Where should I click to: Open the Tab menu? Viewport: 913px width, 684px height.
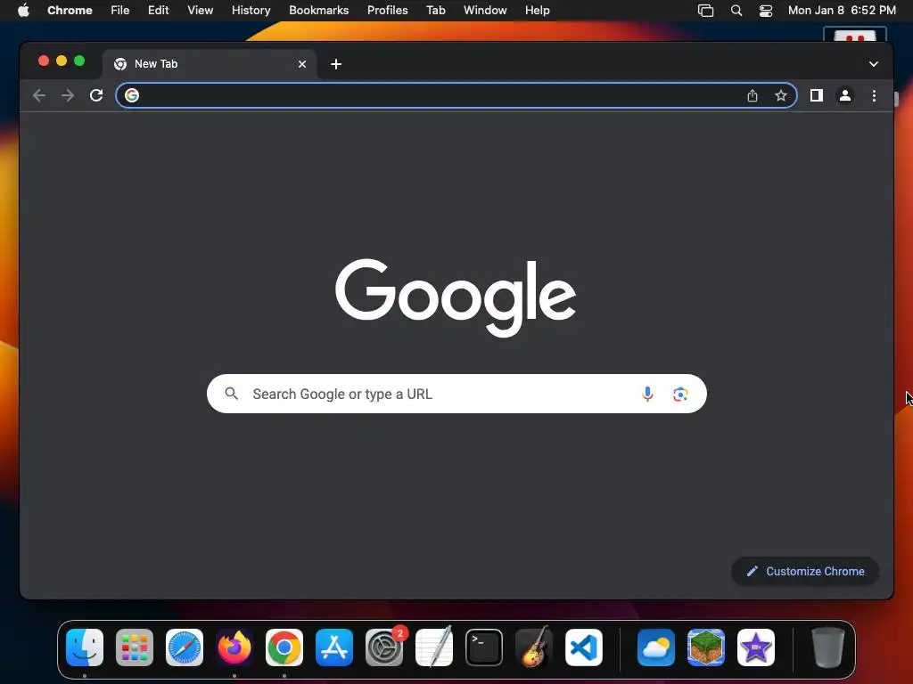point(435,10)
